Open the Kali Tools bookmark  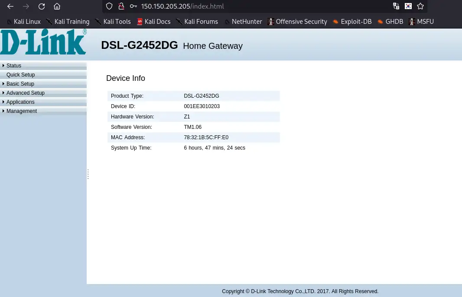[x=117, y=22]
